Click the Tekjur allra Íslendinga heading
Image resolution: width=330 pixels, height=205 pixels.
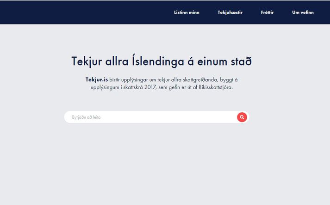(x=162, y=61)
